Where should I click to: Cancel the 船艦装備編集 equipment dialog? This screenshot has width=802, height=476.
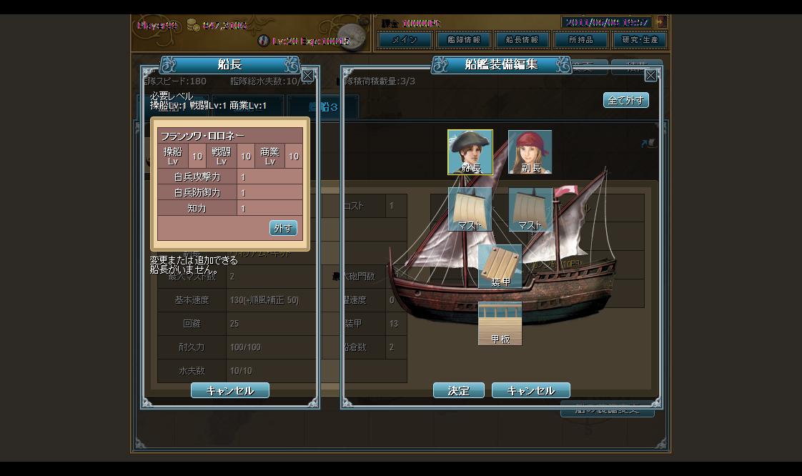tap(531, 390)
